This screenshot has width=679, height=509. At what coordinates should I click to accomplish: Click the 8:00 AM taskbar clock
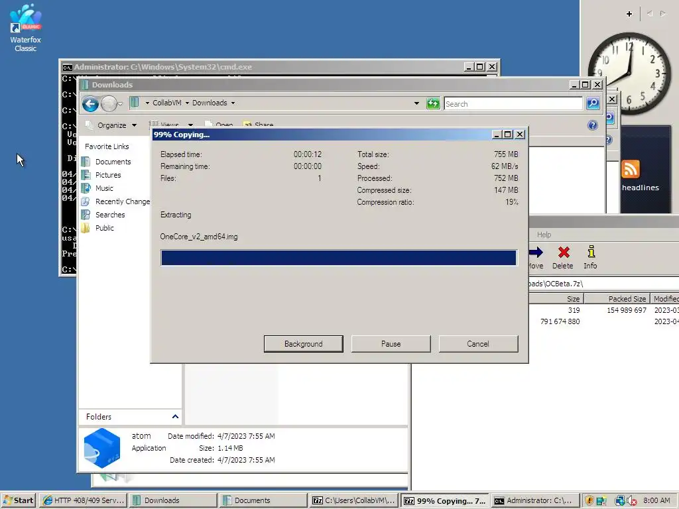[x=656, y=500]
